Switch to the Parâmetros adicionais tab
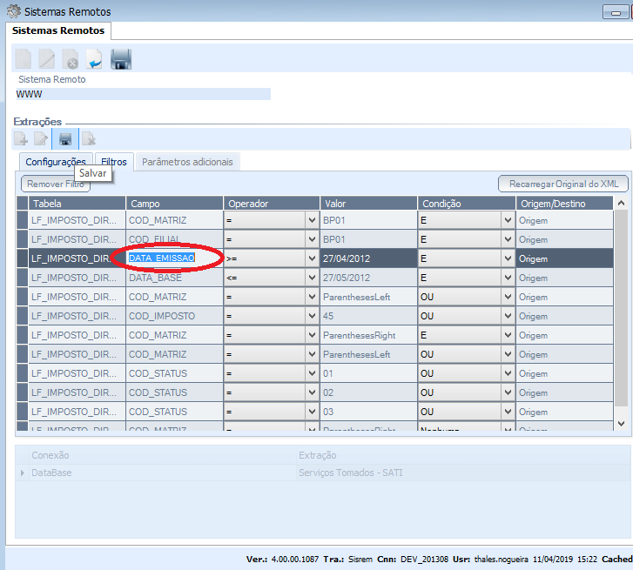 point(187,162)
